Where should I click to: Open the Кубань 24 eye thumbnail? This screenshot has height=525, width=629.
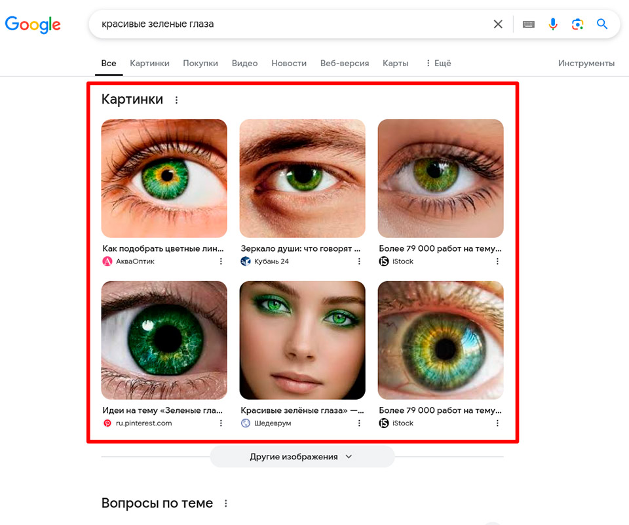pyautogui.click(x=303, y=178)
